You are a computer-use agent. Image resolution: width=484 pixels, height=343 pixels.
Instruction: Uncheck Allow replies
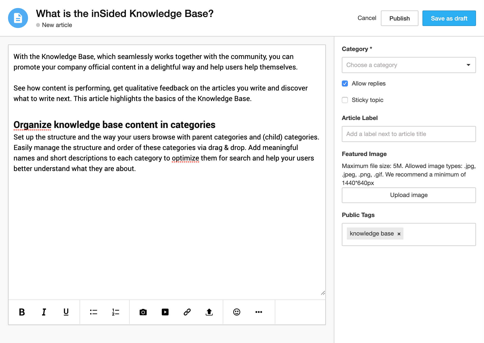tap(345, 83)
